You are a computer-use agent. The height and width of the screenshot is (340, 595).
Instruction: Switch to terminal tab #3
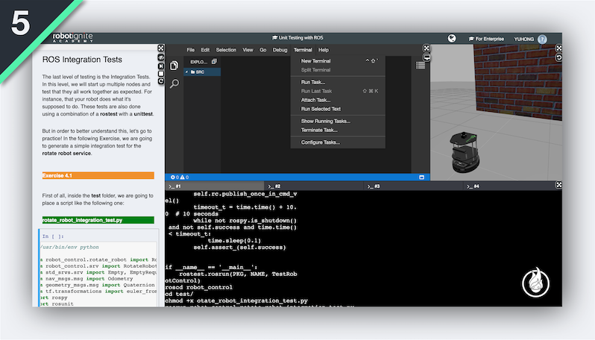[374, 186]
